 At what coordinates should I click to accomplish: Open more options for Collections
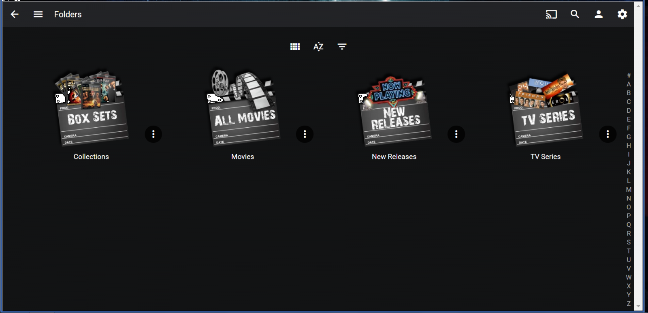[153, 134]
